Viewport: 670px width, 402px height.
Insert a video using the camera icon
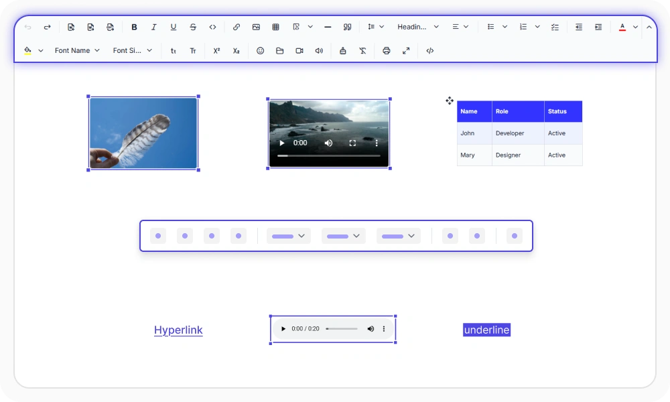[x=299, y=51]
